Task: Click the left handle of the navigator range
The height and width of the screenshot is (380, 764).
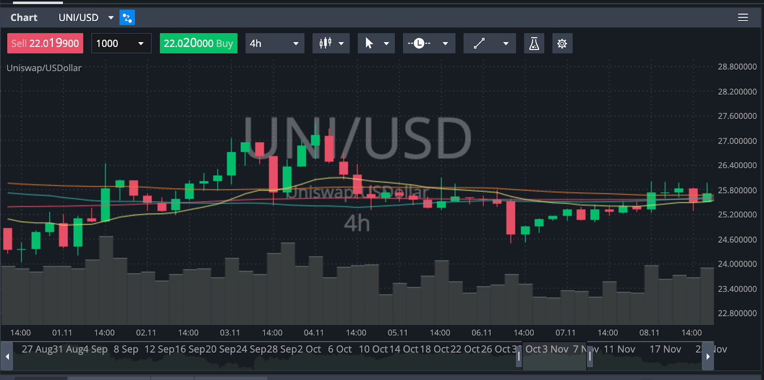Action: pos(519,356)
